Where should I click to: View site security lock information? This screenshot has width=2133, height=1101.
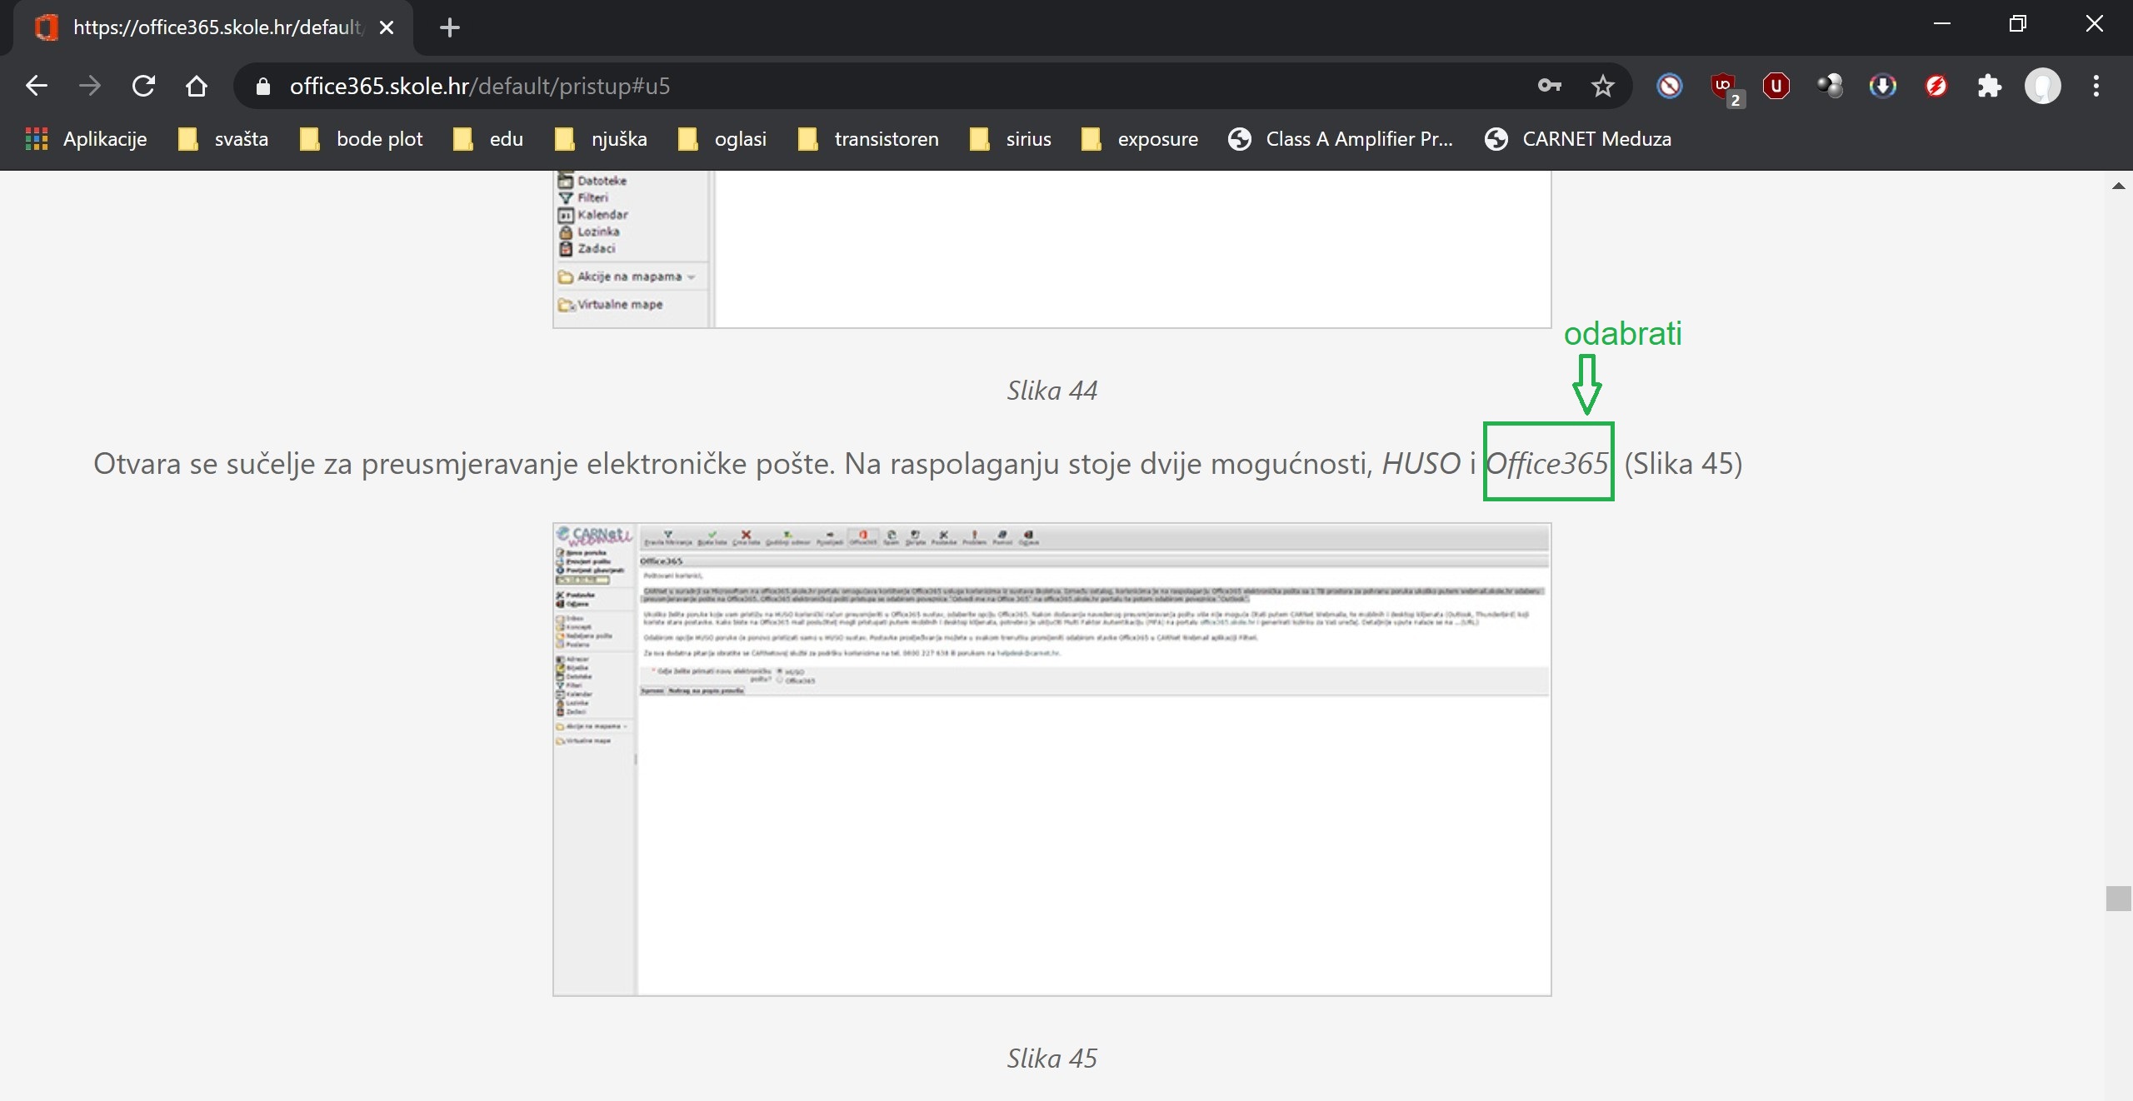tap(263, 86)
